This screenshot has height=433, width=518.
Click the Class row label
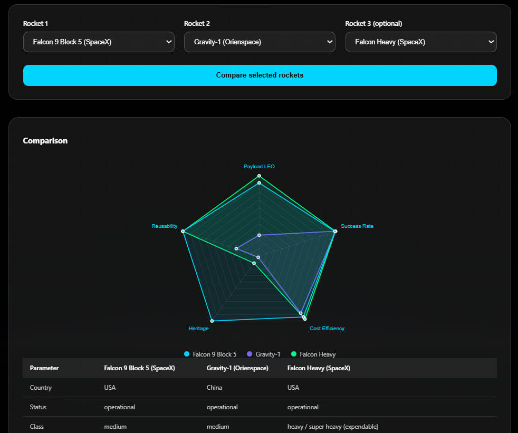pos(37,426)
